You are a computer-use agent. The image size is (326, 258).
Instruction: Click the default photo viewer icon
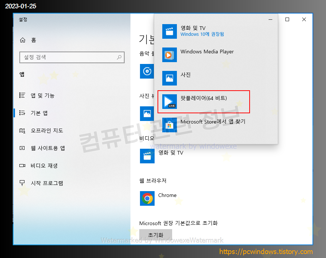point(147,114)
